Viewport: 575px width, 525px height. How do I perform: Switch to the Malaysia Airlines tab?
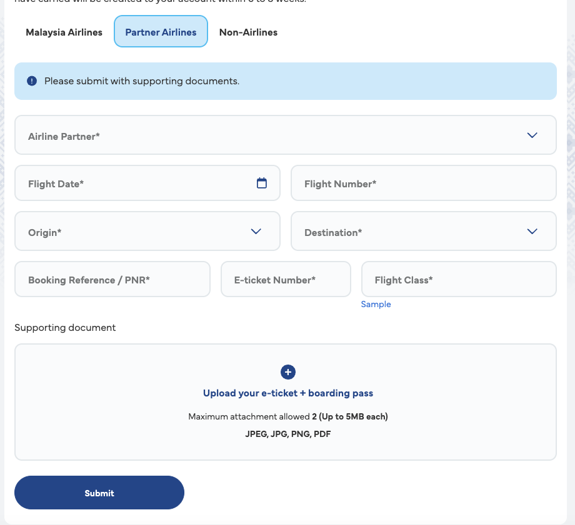click(64, 32)
